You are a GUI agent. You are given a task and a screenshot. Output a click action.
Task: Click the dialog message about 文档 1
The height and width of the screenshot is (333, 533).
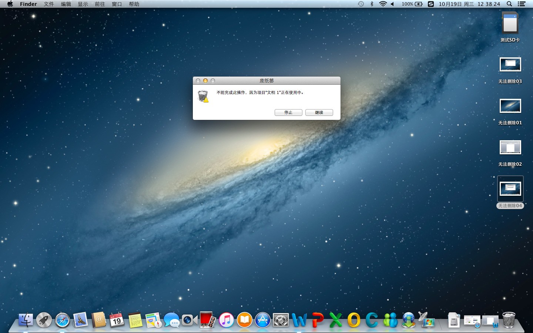(260, 92)
